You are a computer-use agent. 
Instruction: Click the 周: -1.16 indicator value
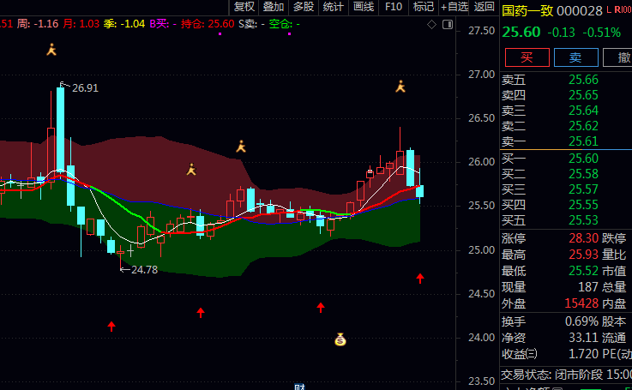point(38,24)
